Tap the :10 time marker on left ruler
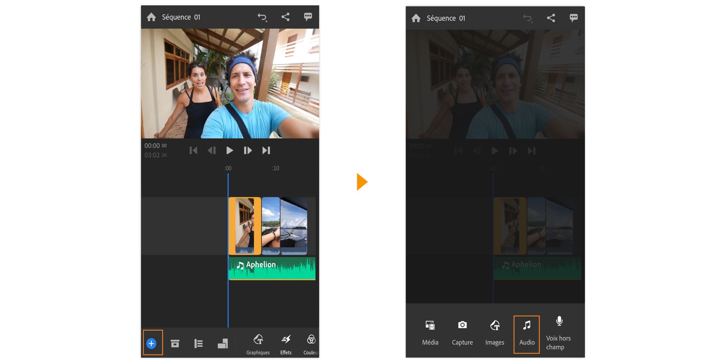Viewport: 725px width, 364px height. (276, 168)
